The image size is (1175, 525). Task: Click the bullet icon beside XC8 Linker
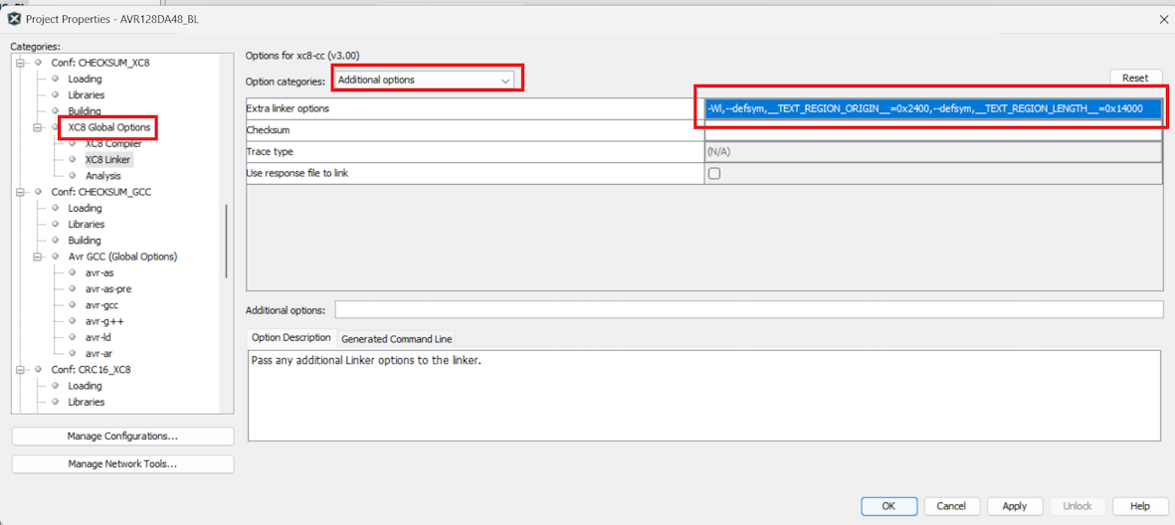click(x=73, y=159)
